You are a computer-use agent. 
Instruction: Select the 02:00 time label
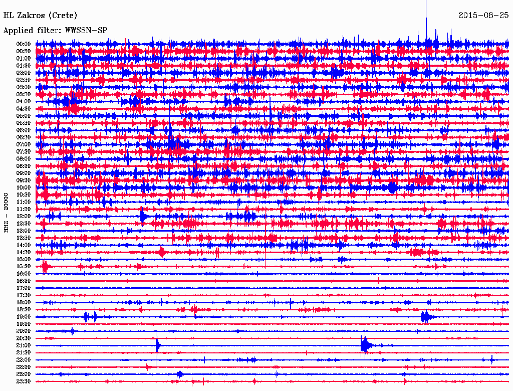[x=24, y=73]
